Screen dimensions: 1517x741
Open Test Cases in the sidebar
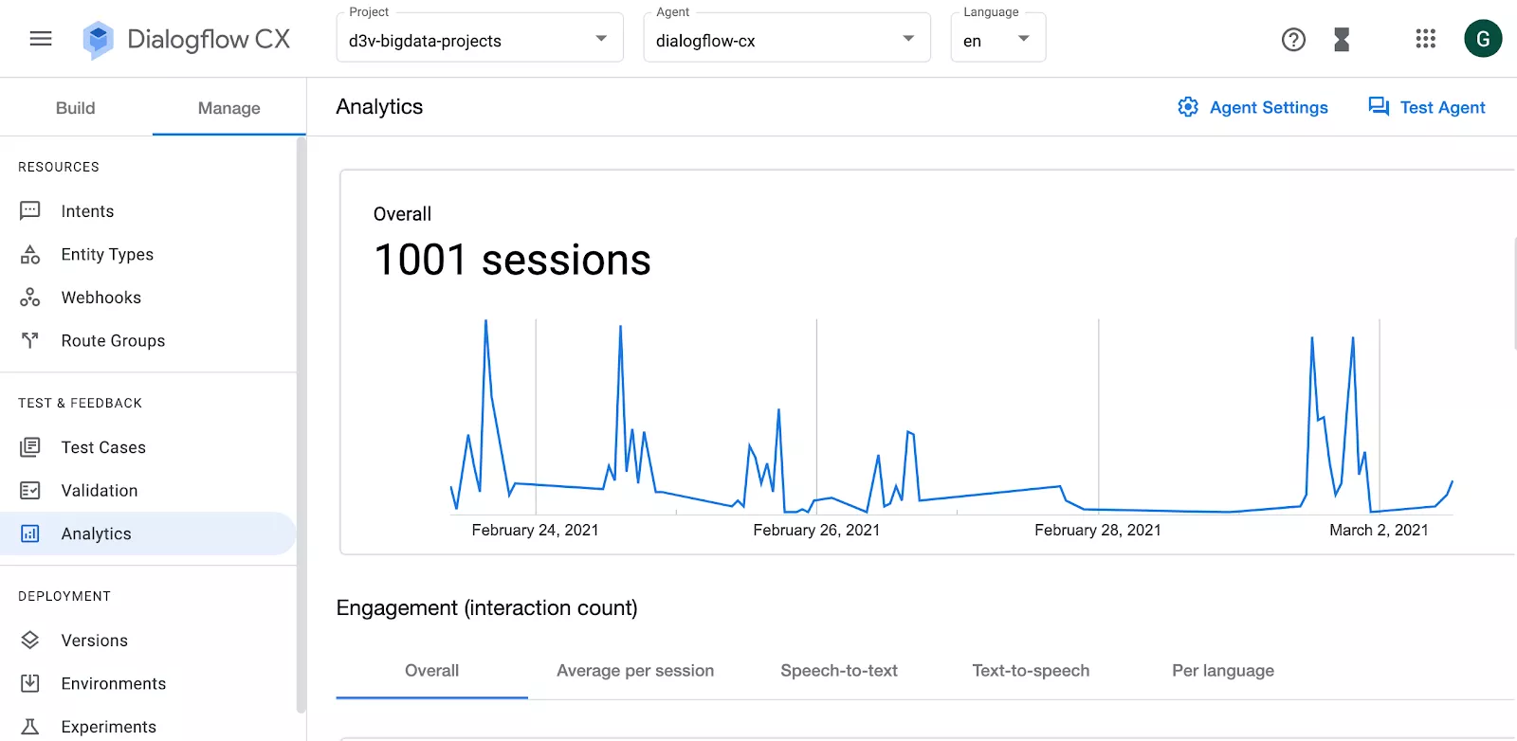click(x=103, y=447)
